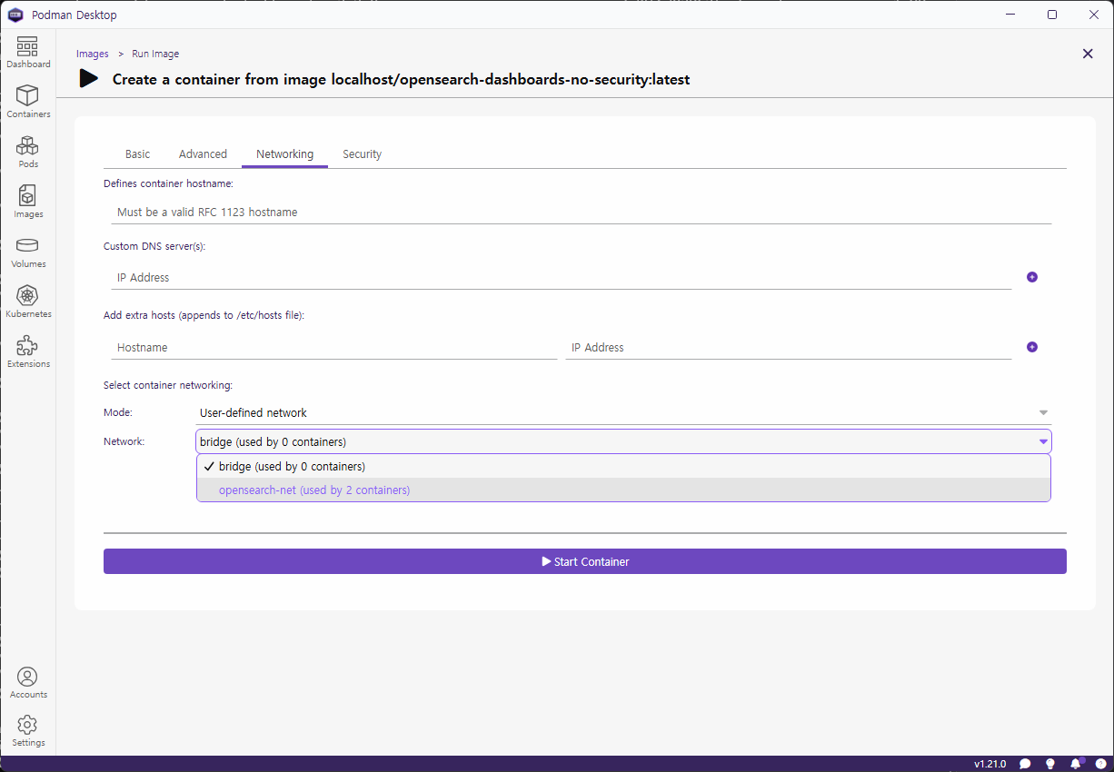Viewport: 1114px width, 772px height.
Task: Click Images breadcrumb link
Action: click(x=93, y=54)
